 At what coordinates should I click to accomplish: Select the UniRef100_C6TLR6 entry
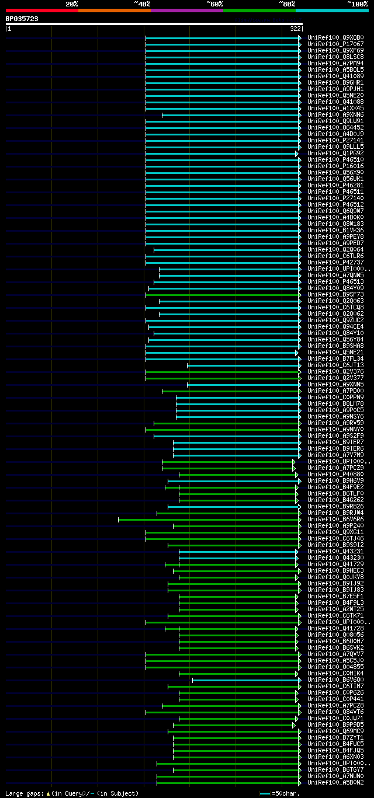click(335, 256)
